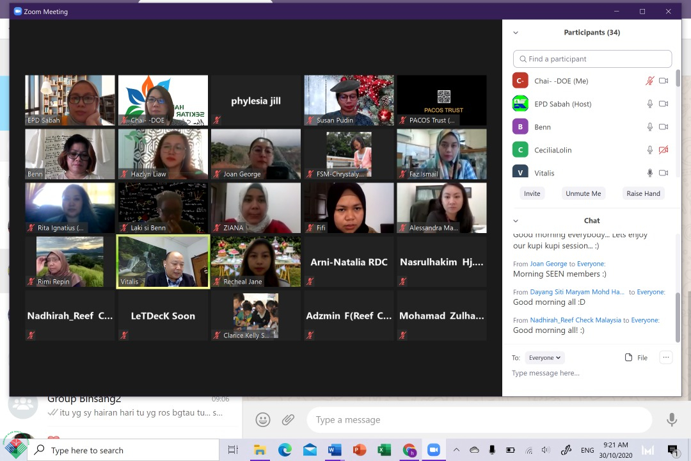Open Task View from the taskbar
Image resolution: width=691 pixels, height=461 pixels.
pos(233,450)
